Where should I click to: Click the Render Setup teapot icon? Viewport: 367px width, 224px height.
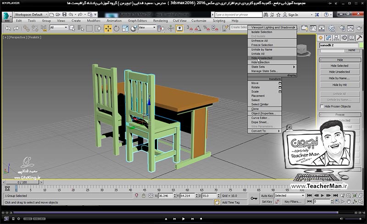tap(342, 28)
